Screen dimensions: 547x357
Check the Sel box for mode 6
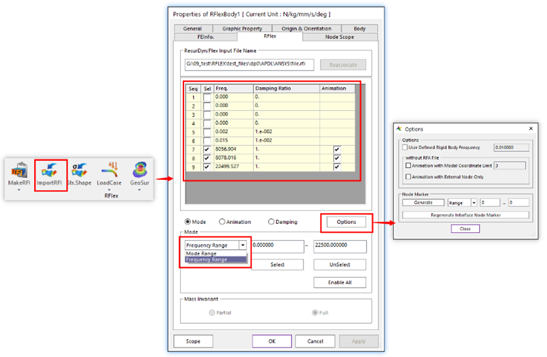pos(207,141)
